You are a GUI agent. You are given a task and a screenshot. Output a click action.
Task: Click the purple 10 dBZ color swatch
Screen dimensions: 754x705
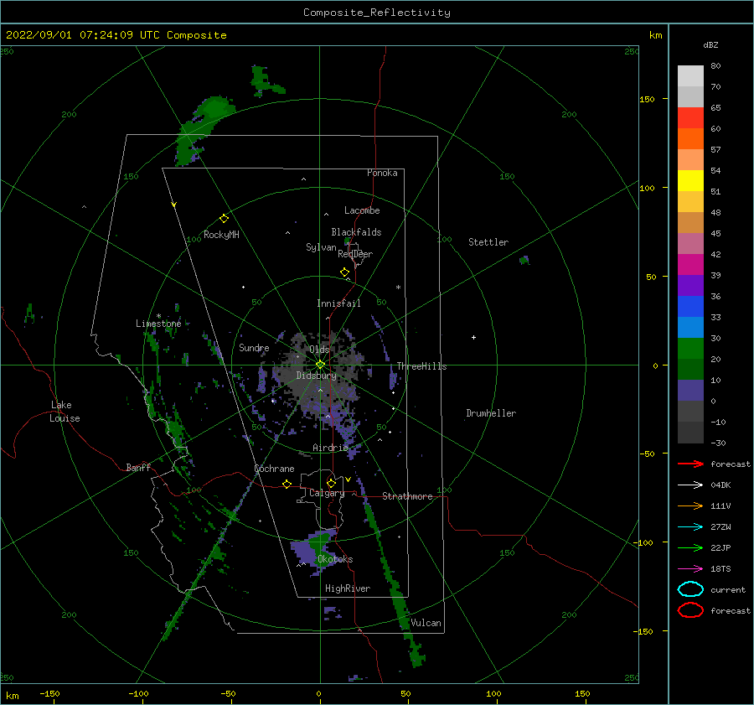pos(690,390)
